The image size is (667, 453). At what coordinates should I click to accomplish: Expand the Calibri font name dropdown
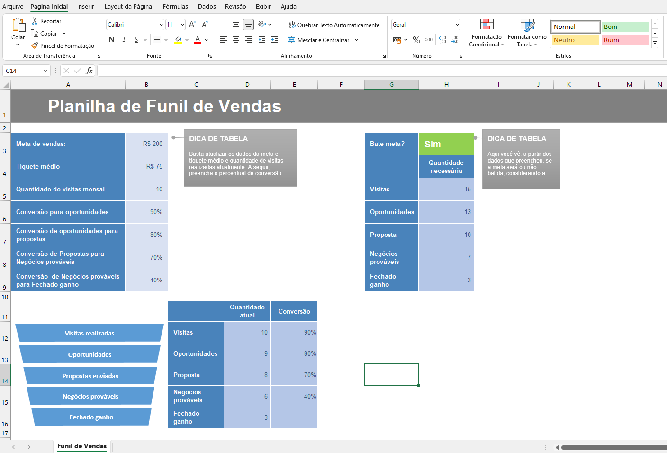tap(161, 25)
